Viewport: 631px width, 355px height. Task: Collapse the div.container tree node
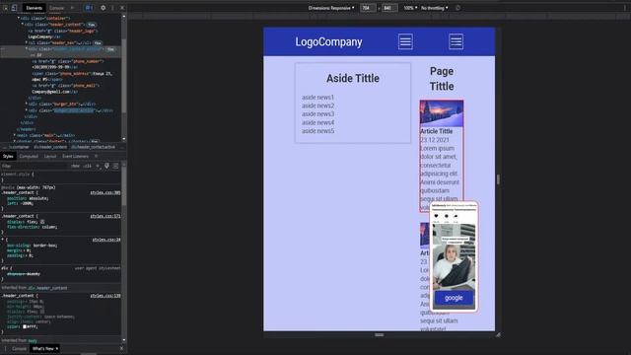coord(18,18)
